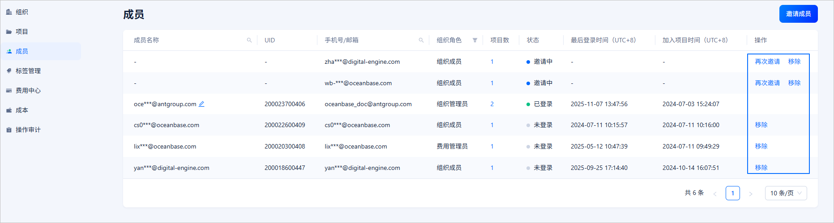Click 移除 for lix***@oceanbase.com row
834x223 pixels.
tap(761, 146)
